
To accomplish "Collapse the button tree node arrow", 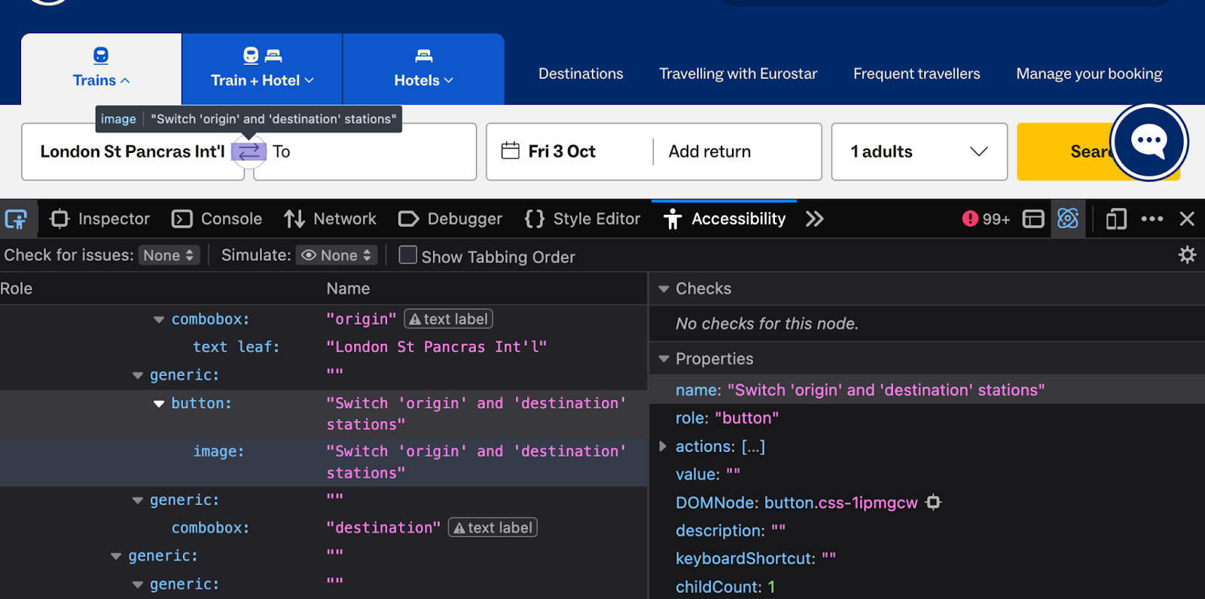I will 159,404.
